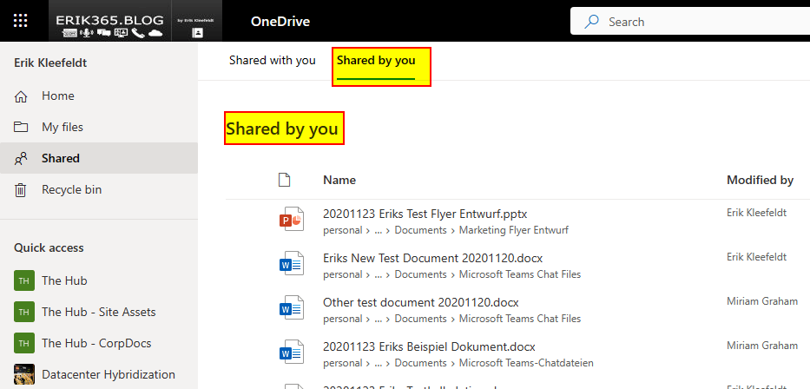Open The Hub - CorpDocs quick access

click(93, 343)
